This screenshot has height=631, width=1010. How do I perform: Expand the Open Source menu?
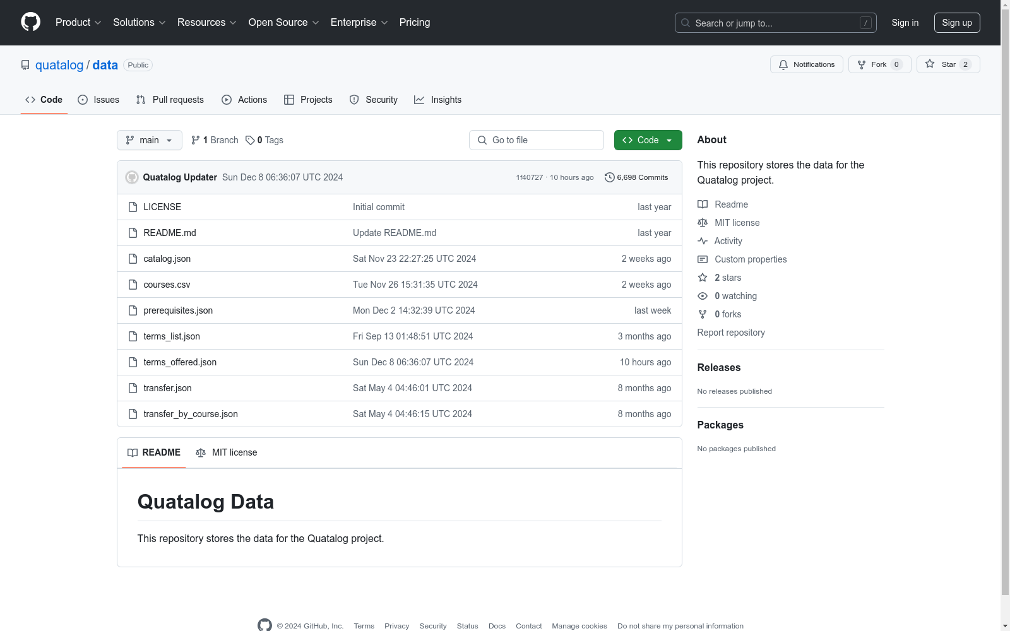(284, 22)
